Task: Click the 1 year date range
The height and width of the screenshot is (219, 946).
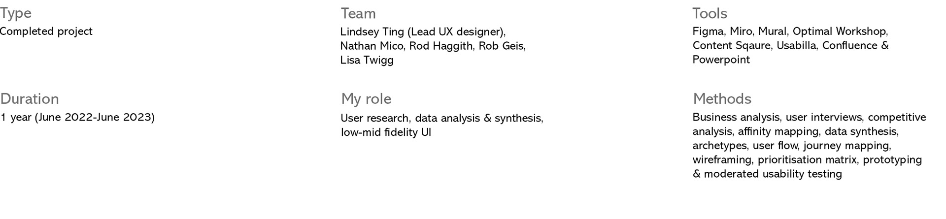Action: point(77,118)
